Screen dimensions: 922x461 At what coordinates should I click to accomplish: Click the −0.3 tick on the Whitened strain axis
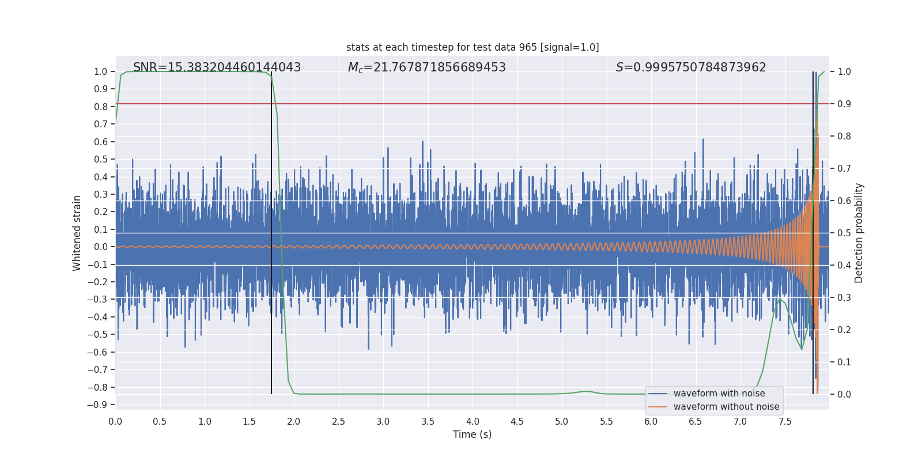tap(97, 299)
